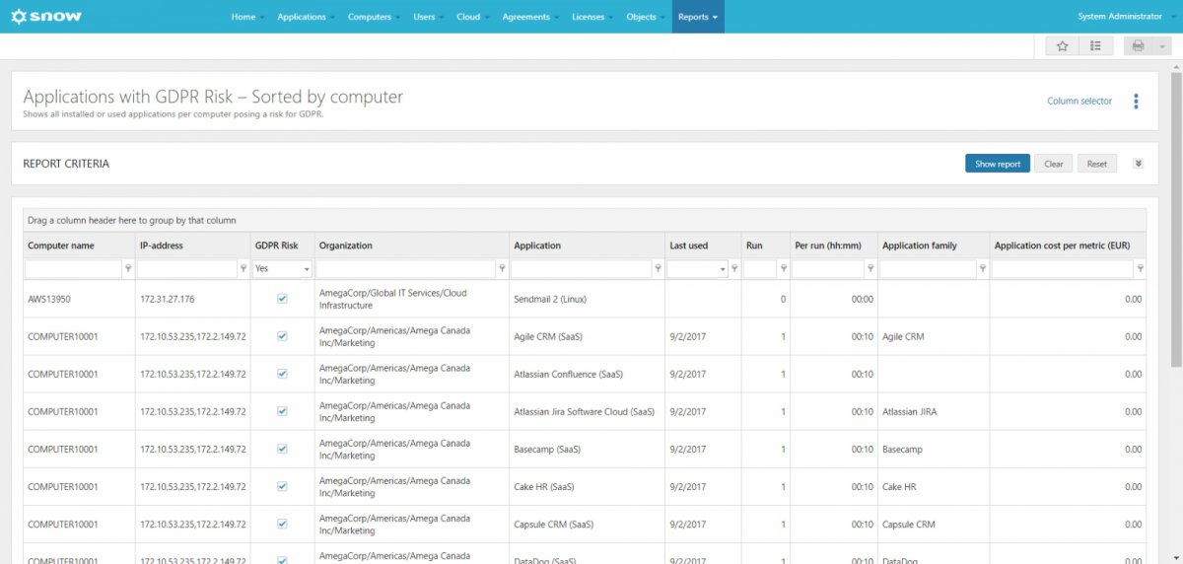1183x564 pixels.
Task: Toggle GDPR Risk checkbox for Atlassian Jira row
Action: pos(283,411)
